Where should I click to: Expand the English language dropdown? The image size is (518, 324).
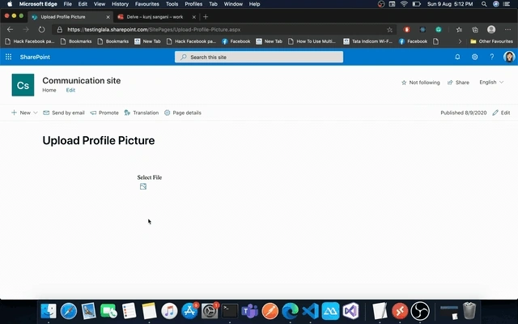coord(491,82)
